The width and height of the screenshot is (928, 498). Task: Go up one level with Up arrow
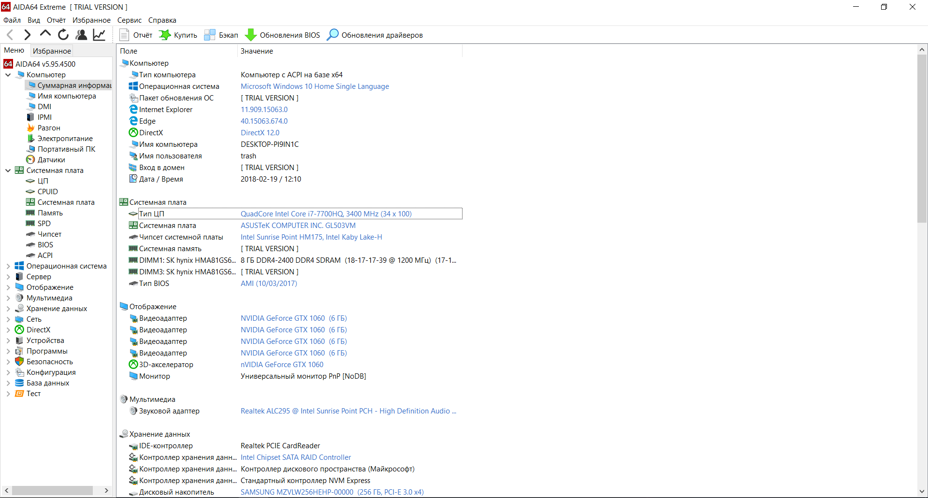45,34
